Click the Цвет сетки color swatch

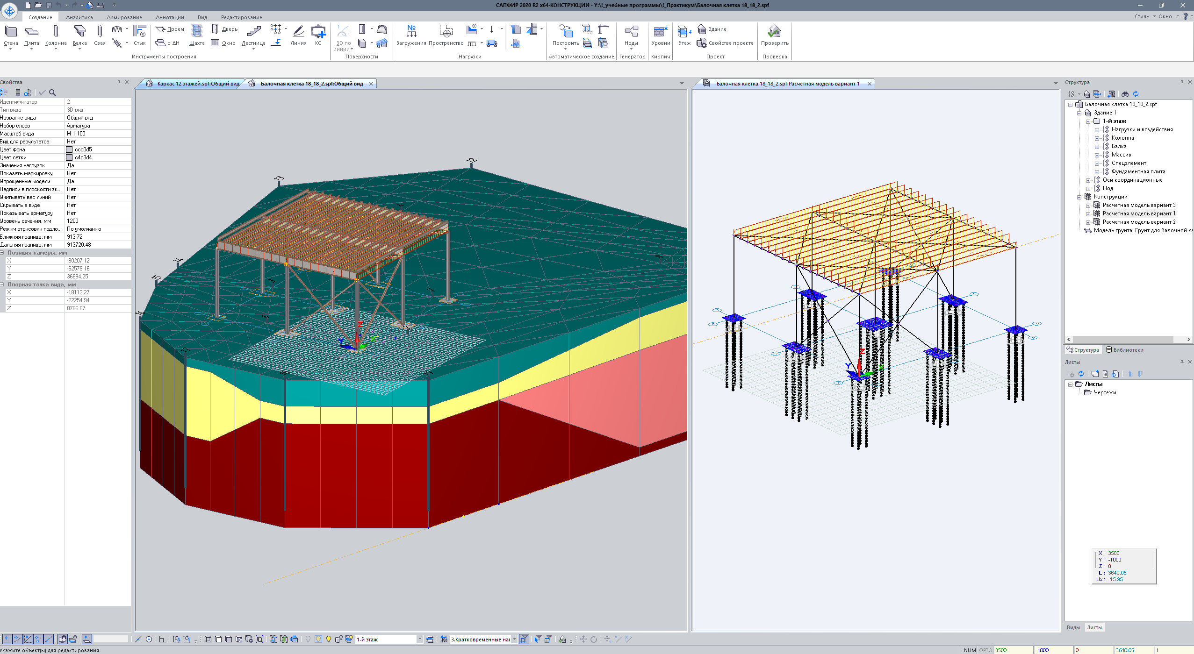coord(69,157)
